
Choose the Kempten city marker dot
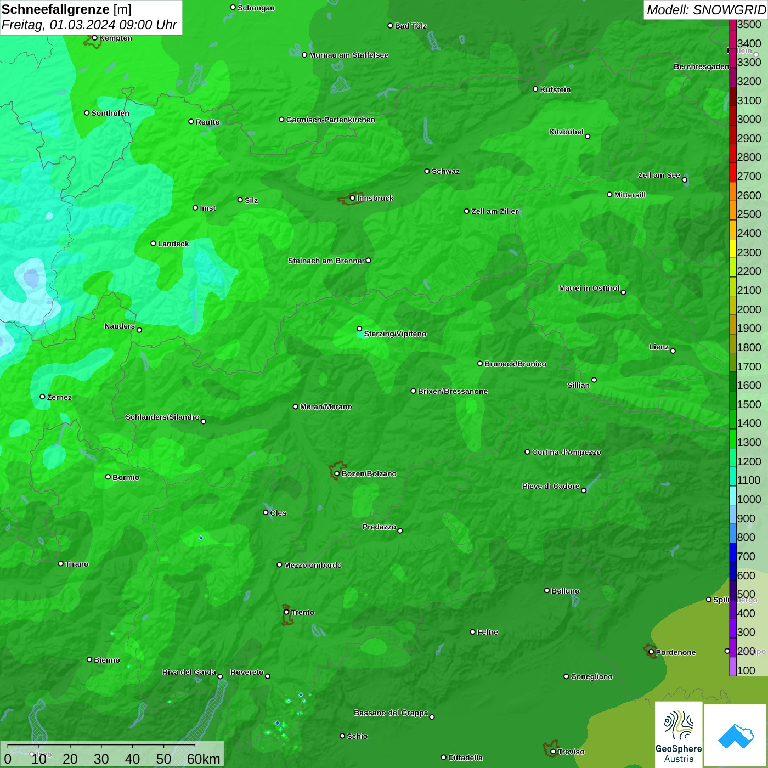click(94, 38)
